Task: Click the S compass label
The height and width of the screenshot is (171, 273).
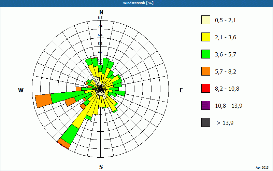Action: point(101,167)
